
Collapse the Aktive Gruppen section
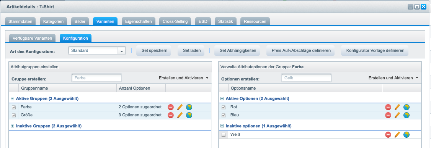12,99
